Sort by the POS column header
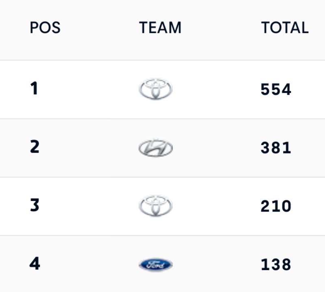 (x=45, y=27)
